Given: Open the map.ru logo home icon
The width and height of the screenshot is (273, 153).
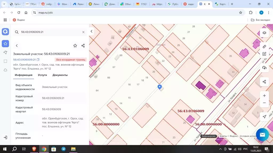Looking at the screenshot, I should tap(5, 32).
